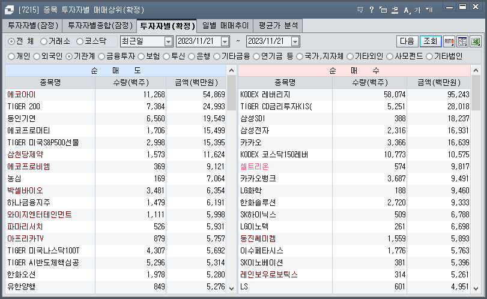Click 종목명 header in 순매도 table
The height and width of the screenshot is (299, 487).
pyautogui.click(x=50, y=83)
